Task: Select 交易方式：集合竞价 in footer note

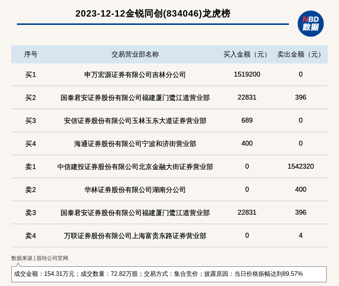Action: (171, 274)
